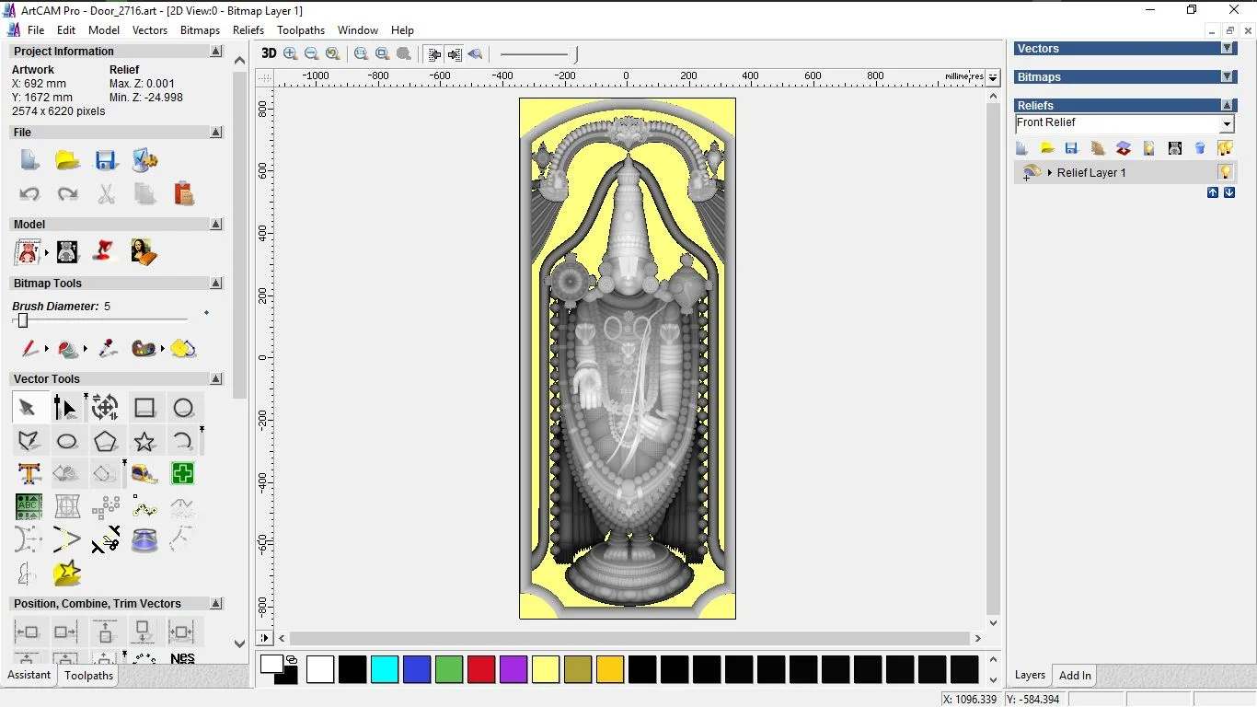This screenshot has height=707, width=1257.
Task: Expand the Vectors panel
Action: (x=1227, y=49)
